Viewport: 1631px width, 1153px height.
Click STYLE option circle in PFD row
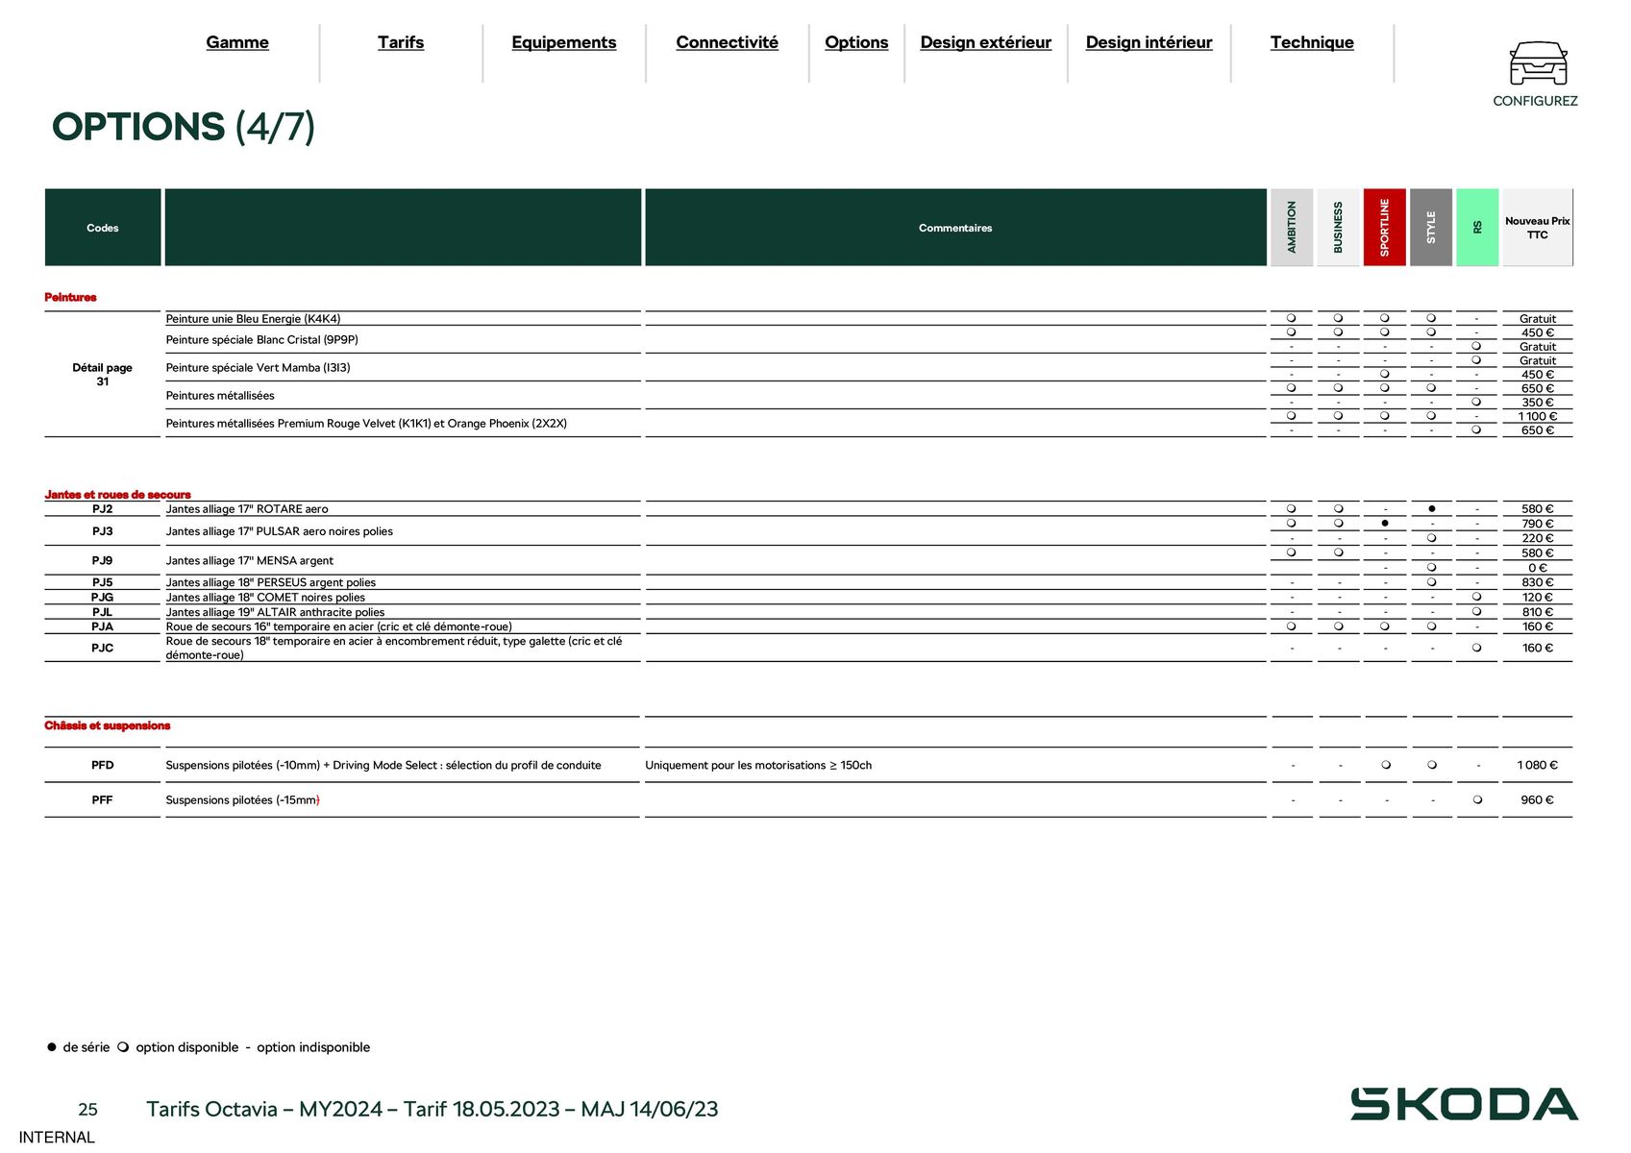[1432, 765]
